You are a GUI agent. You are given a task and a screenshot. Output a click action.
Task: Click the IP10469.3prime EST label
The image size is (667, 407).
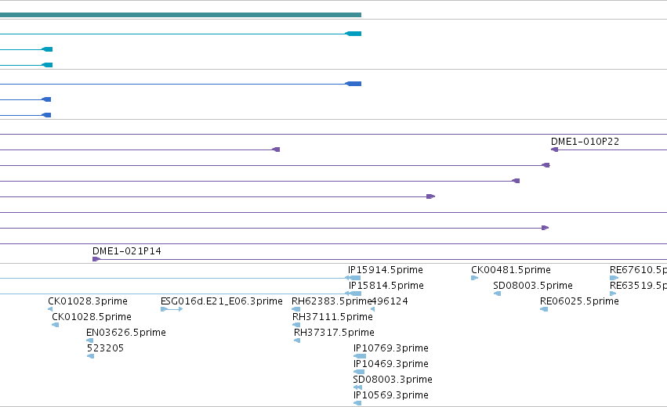[391, 364]
